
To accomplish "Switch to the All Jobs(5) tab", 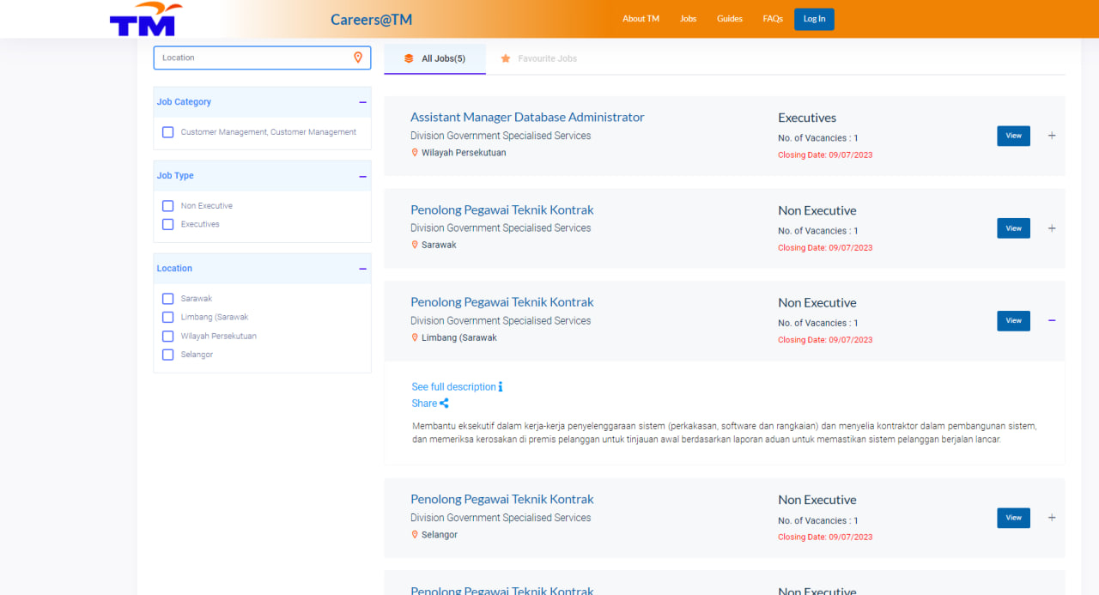I will tap(434, 58).
